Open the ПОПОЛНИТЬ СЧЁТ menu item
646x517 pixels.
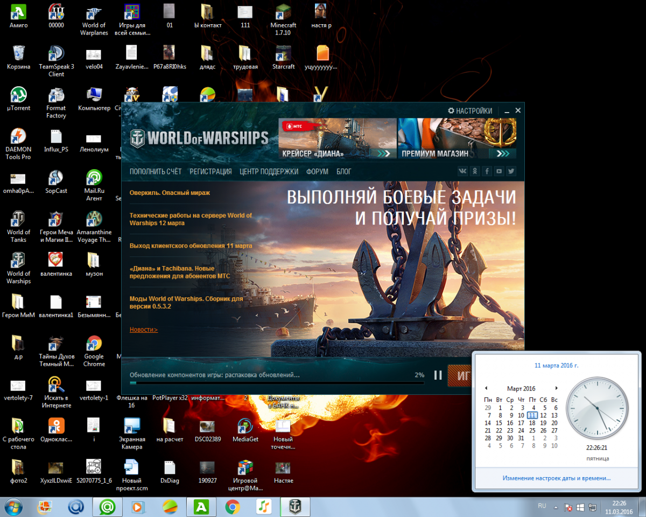[x=156, y=172]
